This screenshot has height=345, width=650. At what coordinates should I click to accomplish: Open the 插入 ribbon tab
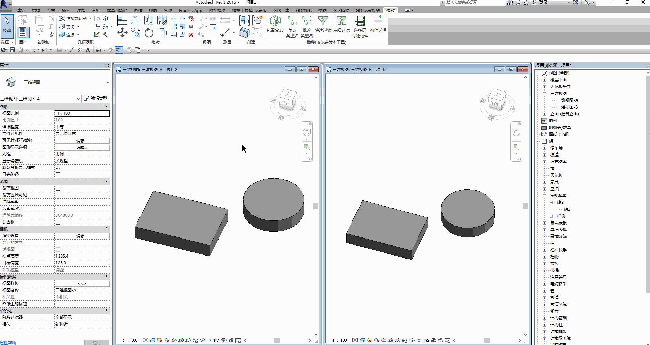tap(66, 10)
